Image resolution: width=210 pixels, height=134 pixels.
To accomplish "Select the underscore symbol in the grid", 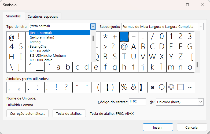I will click(40, 67).
